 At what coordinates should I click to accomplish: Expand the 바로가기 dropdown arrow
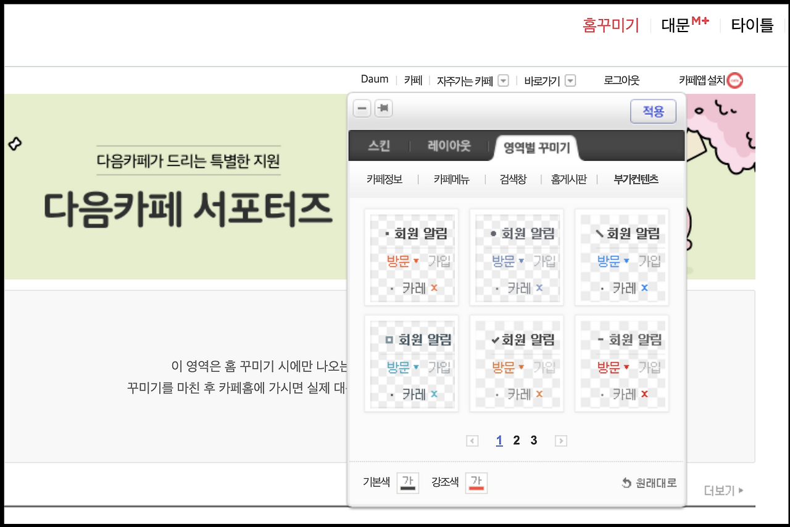(570, 80)
